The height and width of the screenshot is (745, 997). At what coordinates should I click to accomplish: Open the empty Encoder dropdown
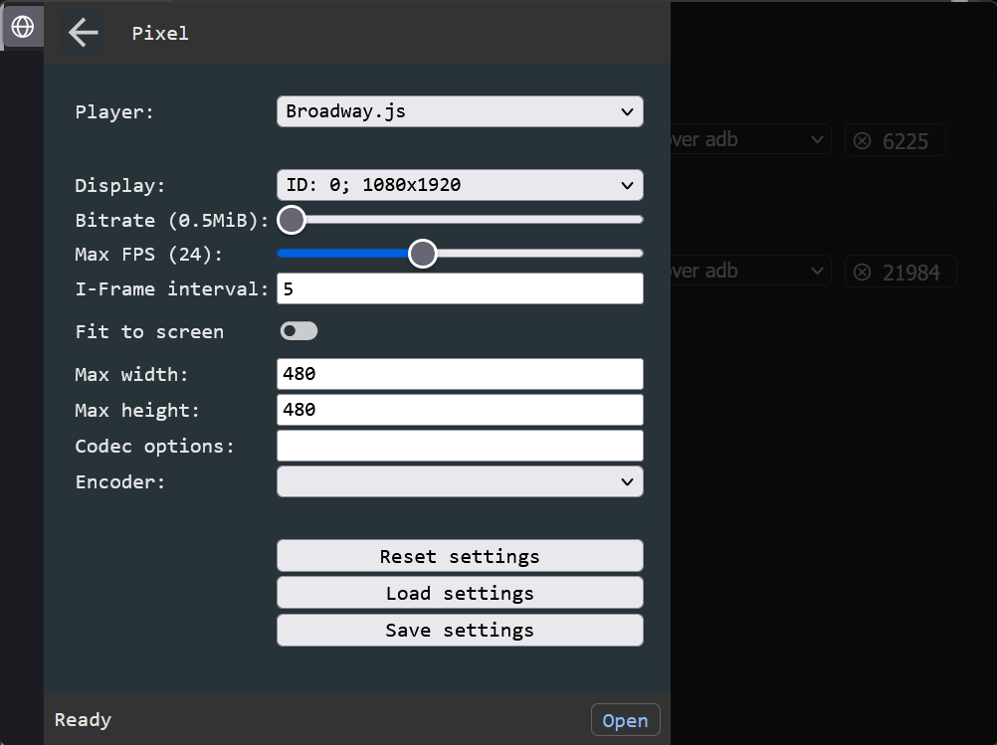click(459, 481)
